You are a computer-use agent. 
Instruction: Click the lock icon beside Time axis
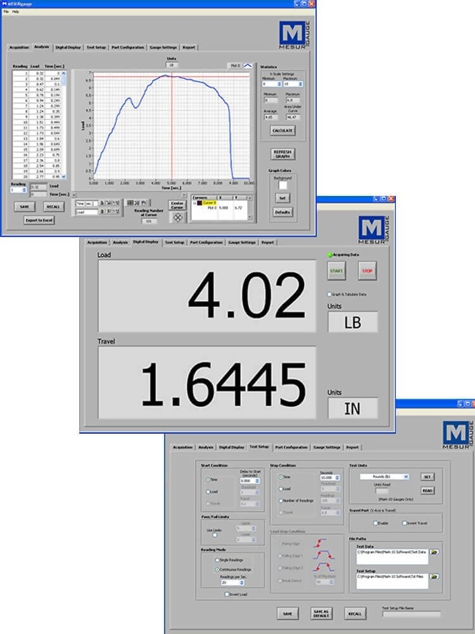click(103, 203)
